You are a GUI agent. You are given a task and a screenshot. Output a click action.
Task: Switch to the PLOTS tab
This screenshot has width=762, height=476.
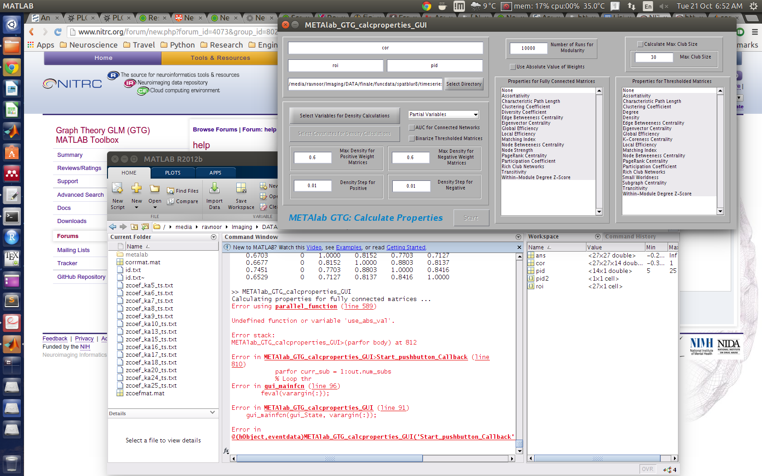(x=172, y=173)
